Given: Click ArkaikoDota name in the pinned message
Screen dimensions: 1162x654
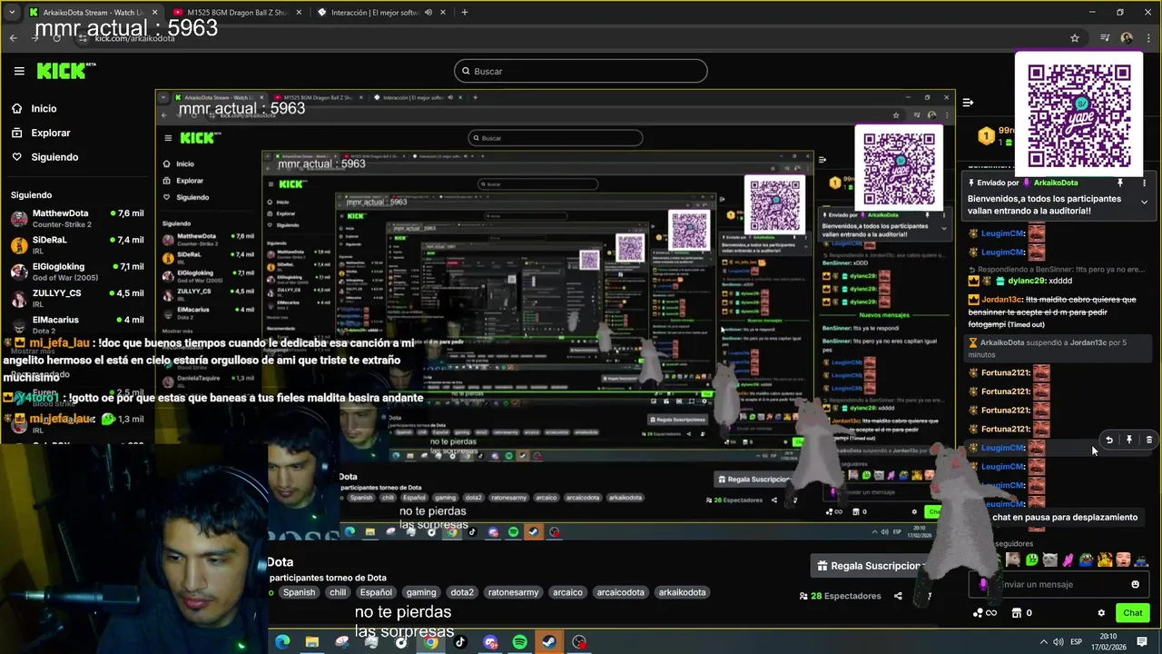Looking at the screenshot, I should coord(1056,183).
